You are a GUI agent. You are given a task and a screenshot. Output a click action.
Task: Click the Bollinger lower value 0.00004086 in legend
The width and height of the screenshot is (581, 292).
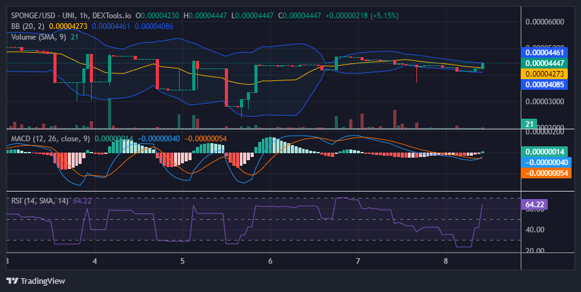tap(154, 26)
